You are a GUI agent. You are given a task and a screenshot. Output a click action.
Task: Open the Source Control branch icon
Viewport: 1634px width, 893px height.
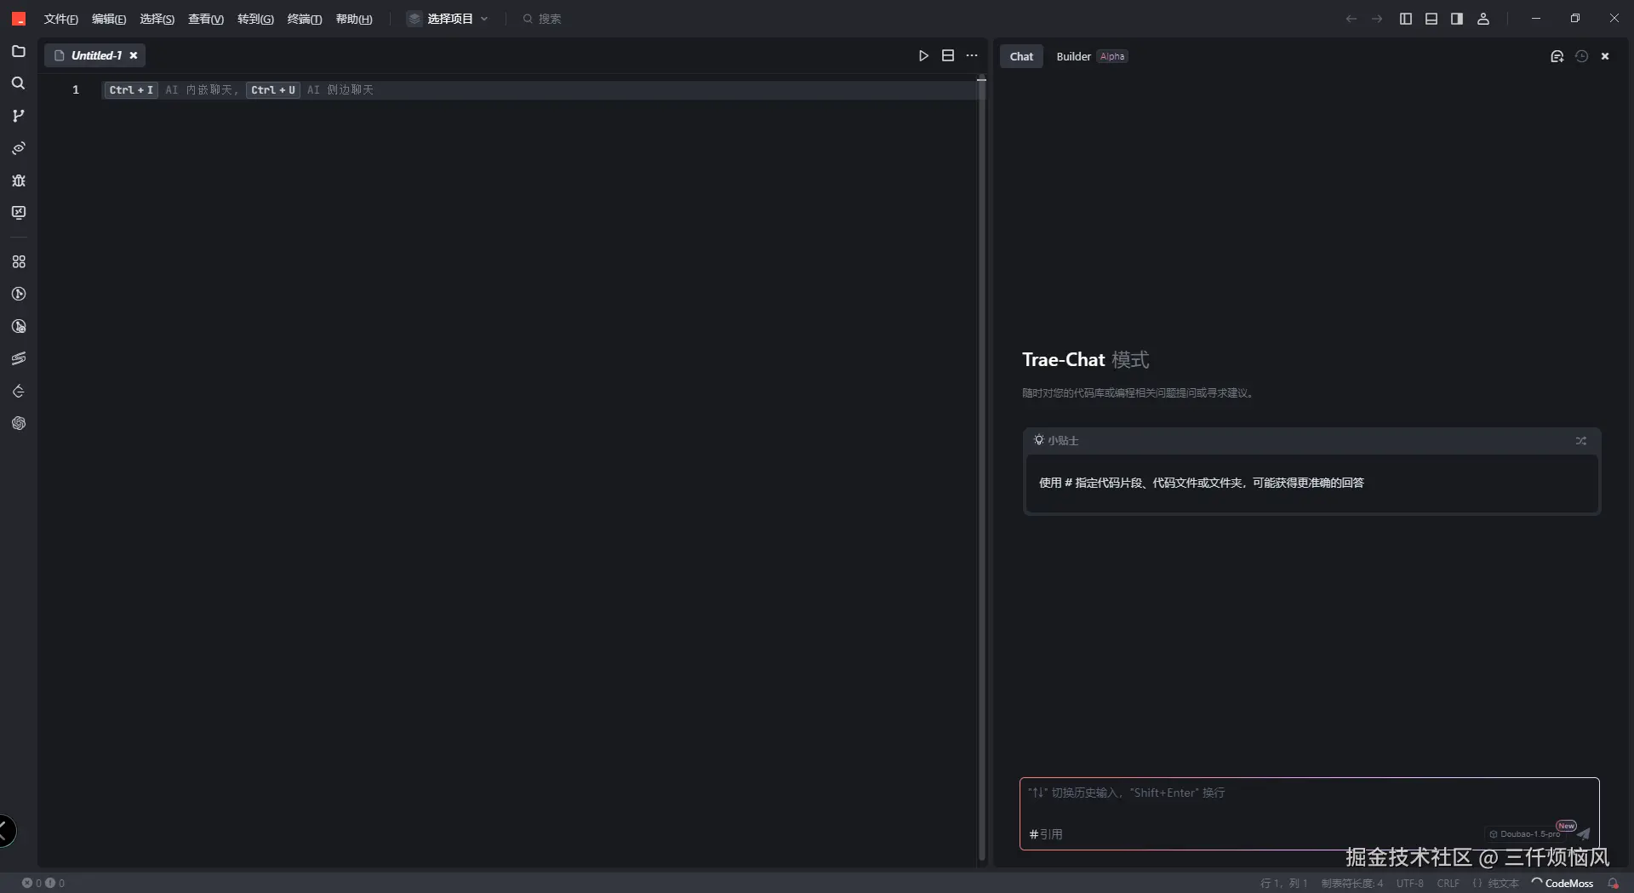click(x=18, y=116)
